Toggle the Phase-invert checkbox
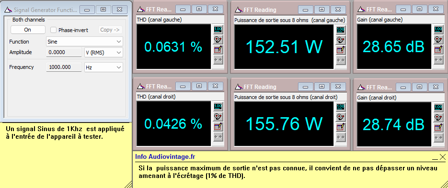Image resolution: width=448 pixels, height=188 pixels. point(53,30)
